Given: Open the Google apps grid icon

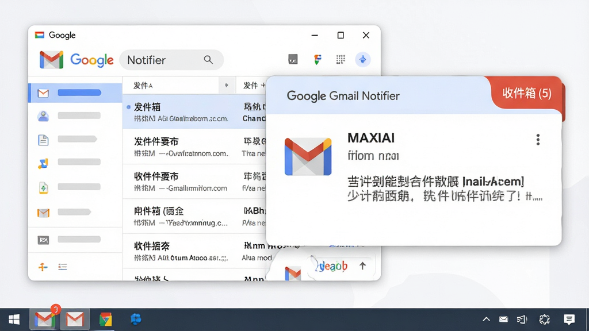Looking at the screenshot, I should [x=341, y=59].
